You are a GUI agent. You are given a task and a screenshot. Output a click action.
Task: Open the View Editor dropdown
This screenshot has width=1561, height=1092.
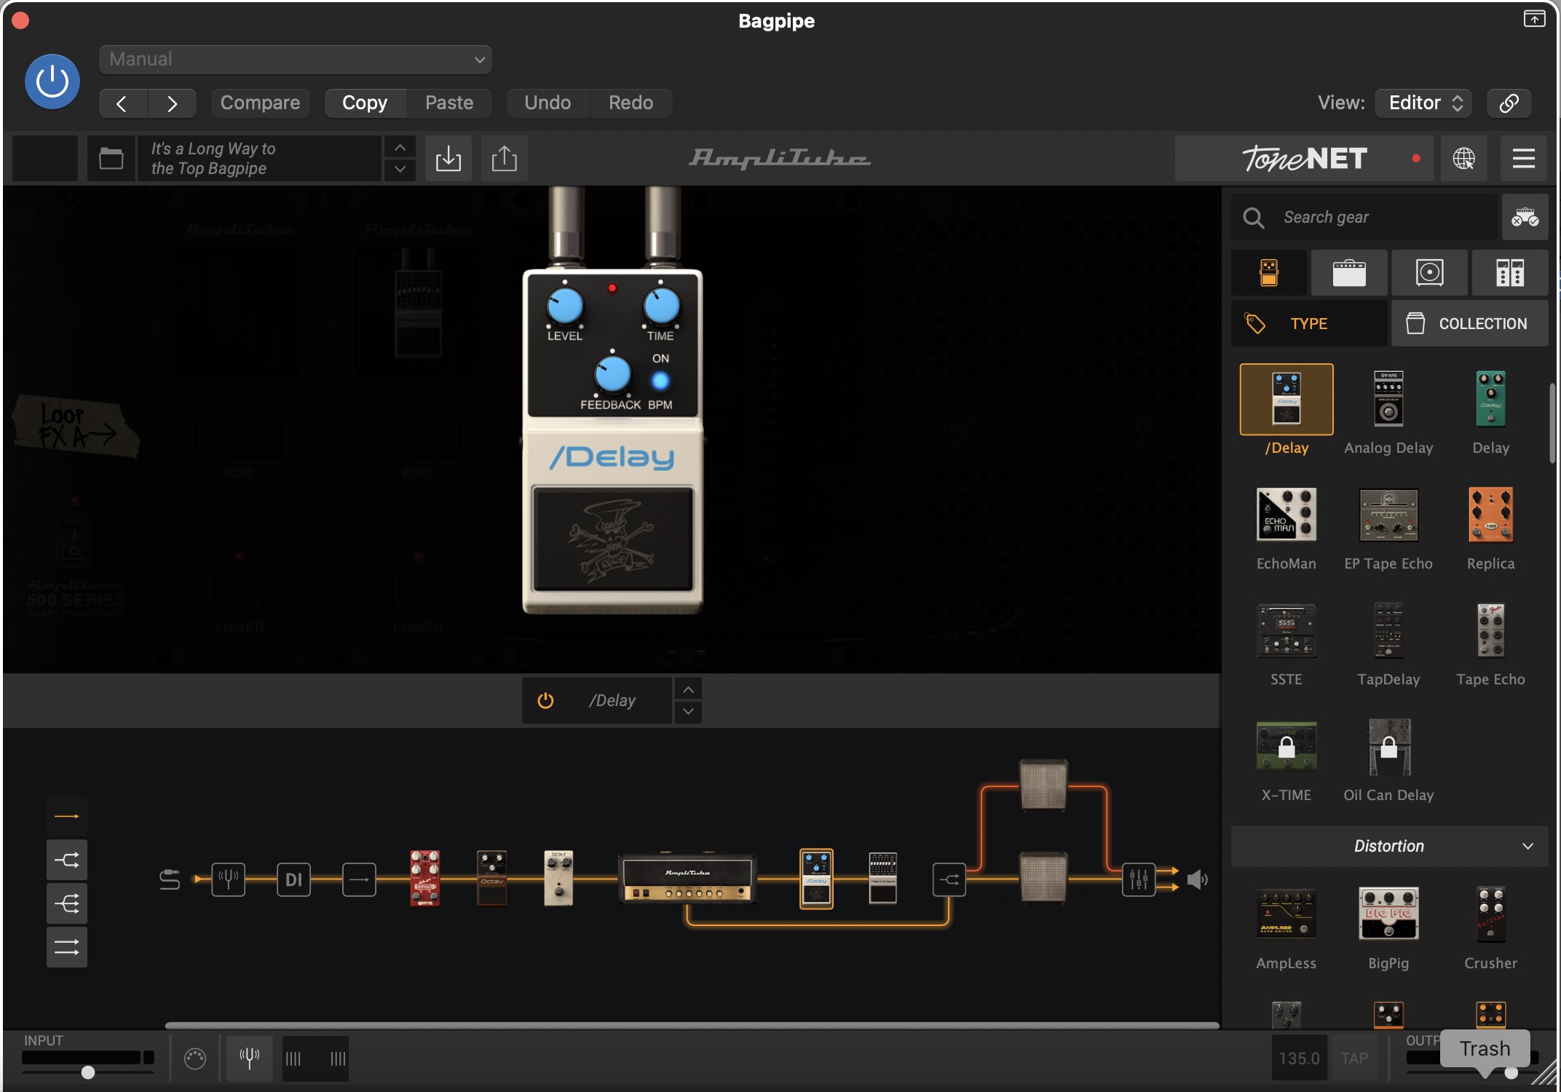pyautogui.click(x=1423, y=103)
